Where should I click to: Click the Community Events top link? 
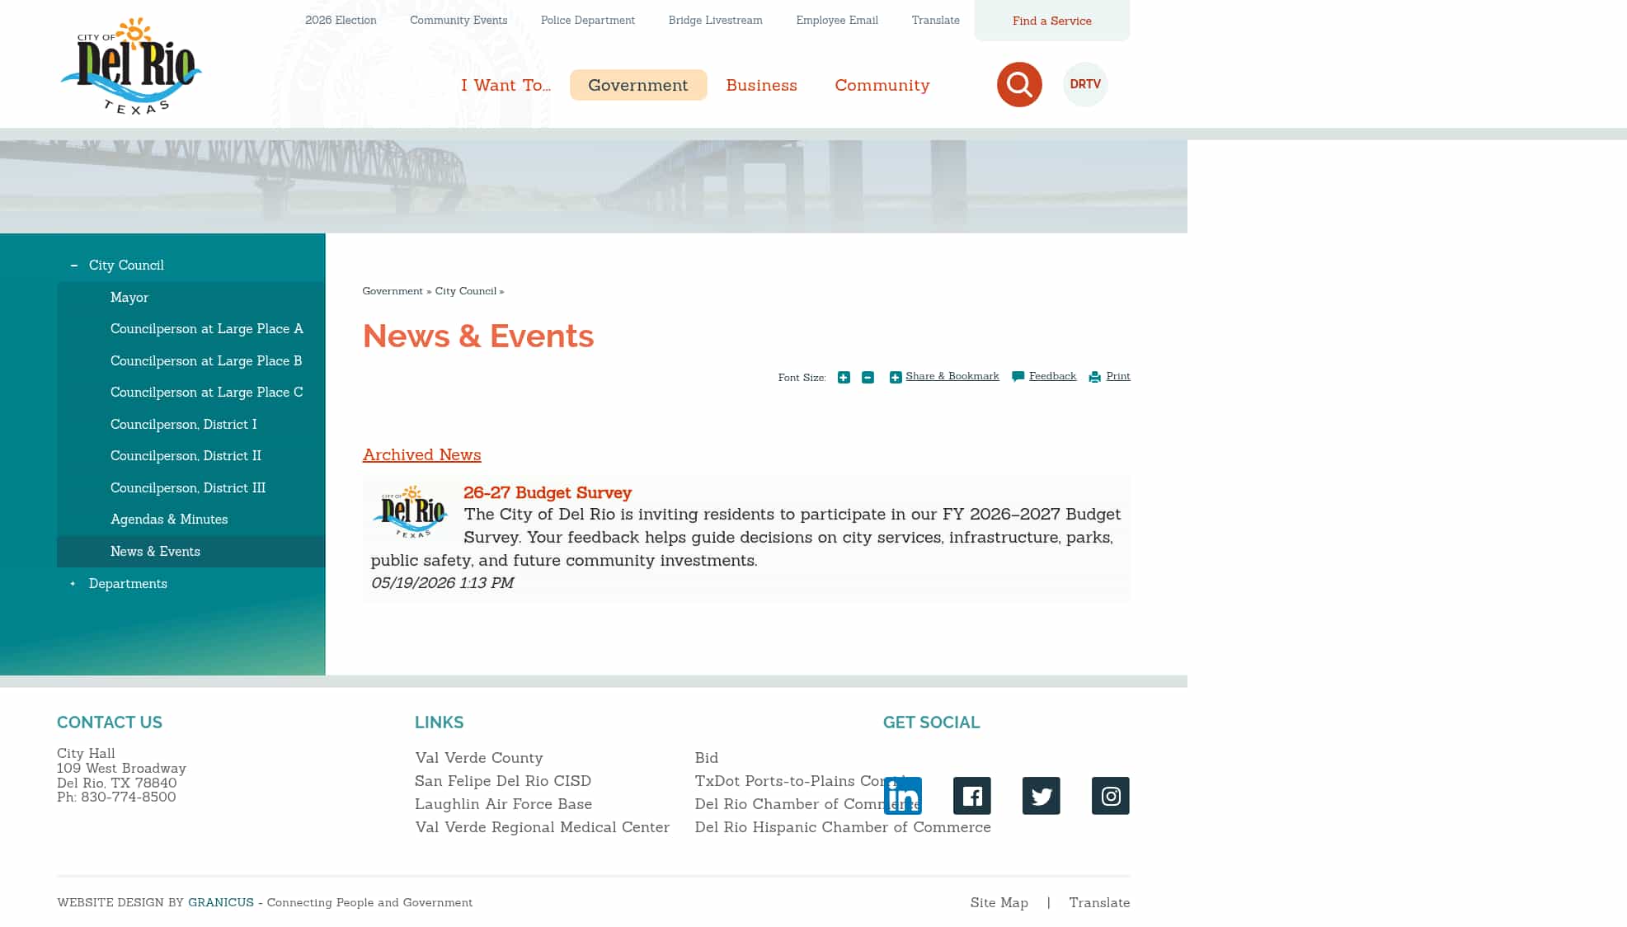click(458, 20)
